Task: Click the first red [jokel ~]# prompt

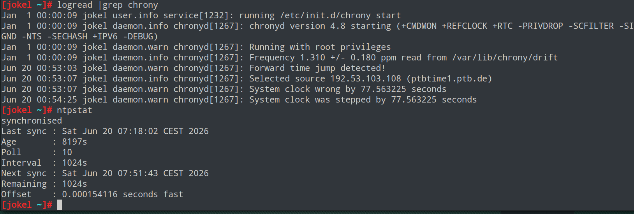Action: pyautogui.click(x=27, y=5)
